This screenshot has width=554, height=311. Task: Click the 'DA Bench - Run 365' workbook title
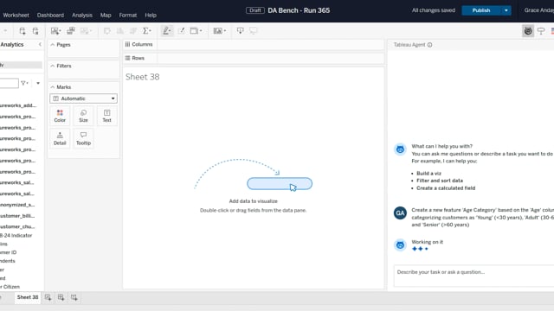tap(299, 10)
